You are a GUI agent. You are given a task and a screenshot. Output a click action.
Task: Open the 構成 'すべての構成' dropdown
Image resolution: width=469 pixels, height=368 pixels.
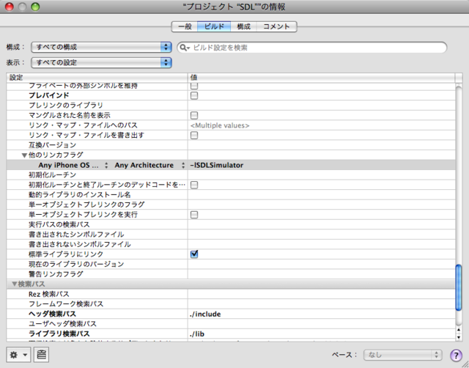click(101, 47)
